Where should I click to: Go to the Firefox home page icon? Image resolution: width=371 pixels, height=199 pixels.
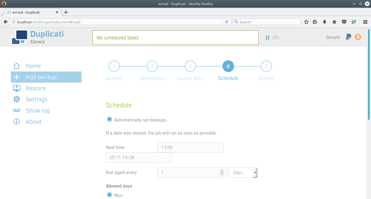point(334,22)
